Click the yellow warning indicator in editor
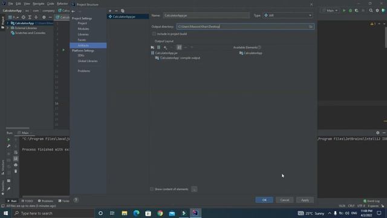Screen dimensions: 387x218 [x=372, y=24]
